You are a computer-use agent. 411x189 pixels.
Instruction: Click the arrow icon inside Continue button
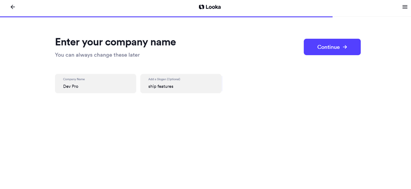tap(345, 47)
